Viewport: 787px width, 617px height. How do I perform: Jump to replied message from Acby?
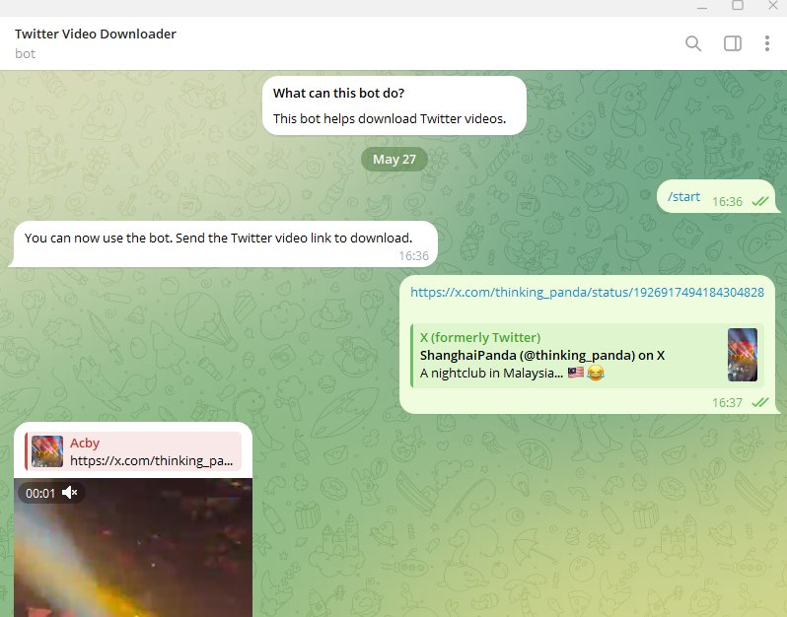[x=133, y=451]
